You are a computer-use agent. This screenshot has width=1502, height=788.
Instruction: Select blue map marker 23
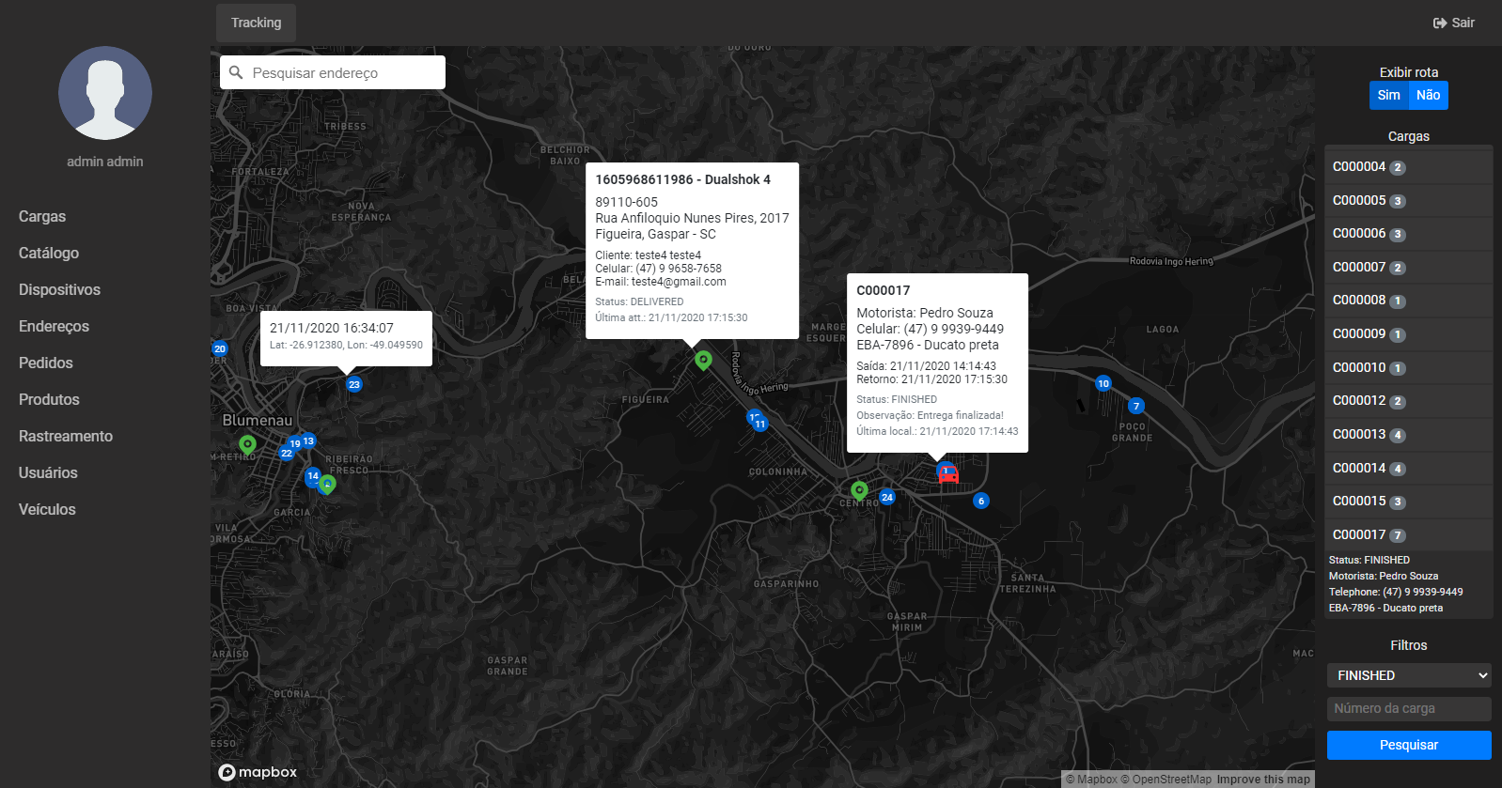[354, 384]
